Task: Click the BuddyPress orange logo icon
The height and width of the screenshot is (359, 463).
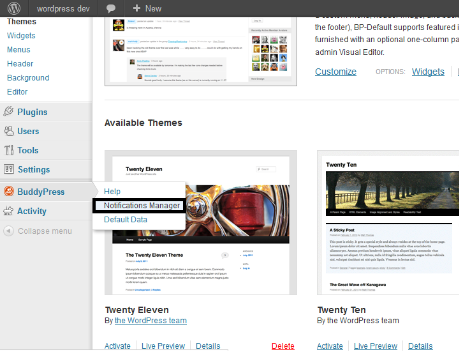Action: 9,191
